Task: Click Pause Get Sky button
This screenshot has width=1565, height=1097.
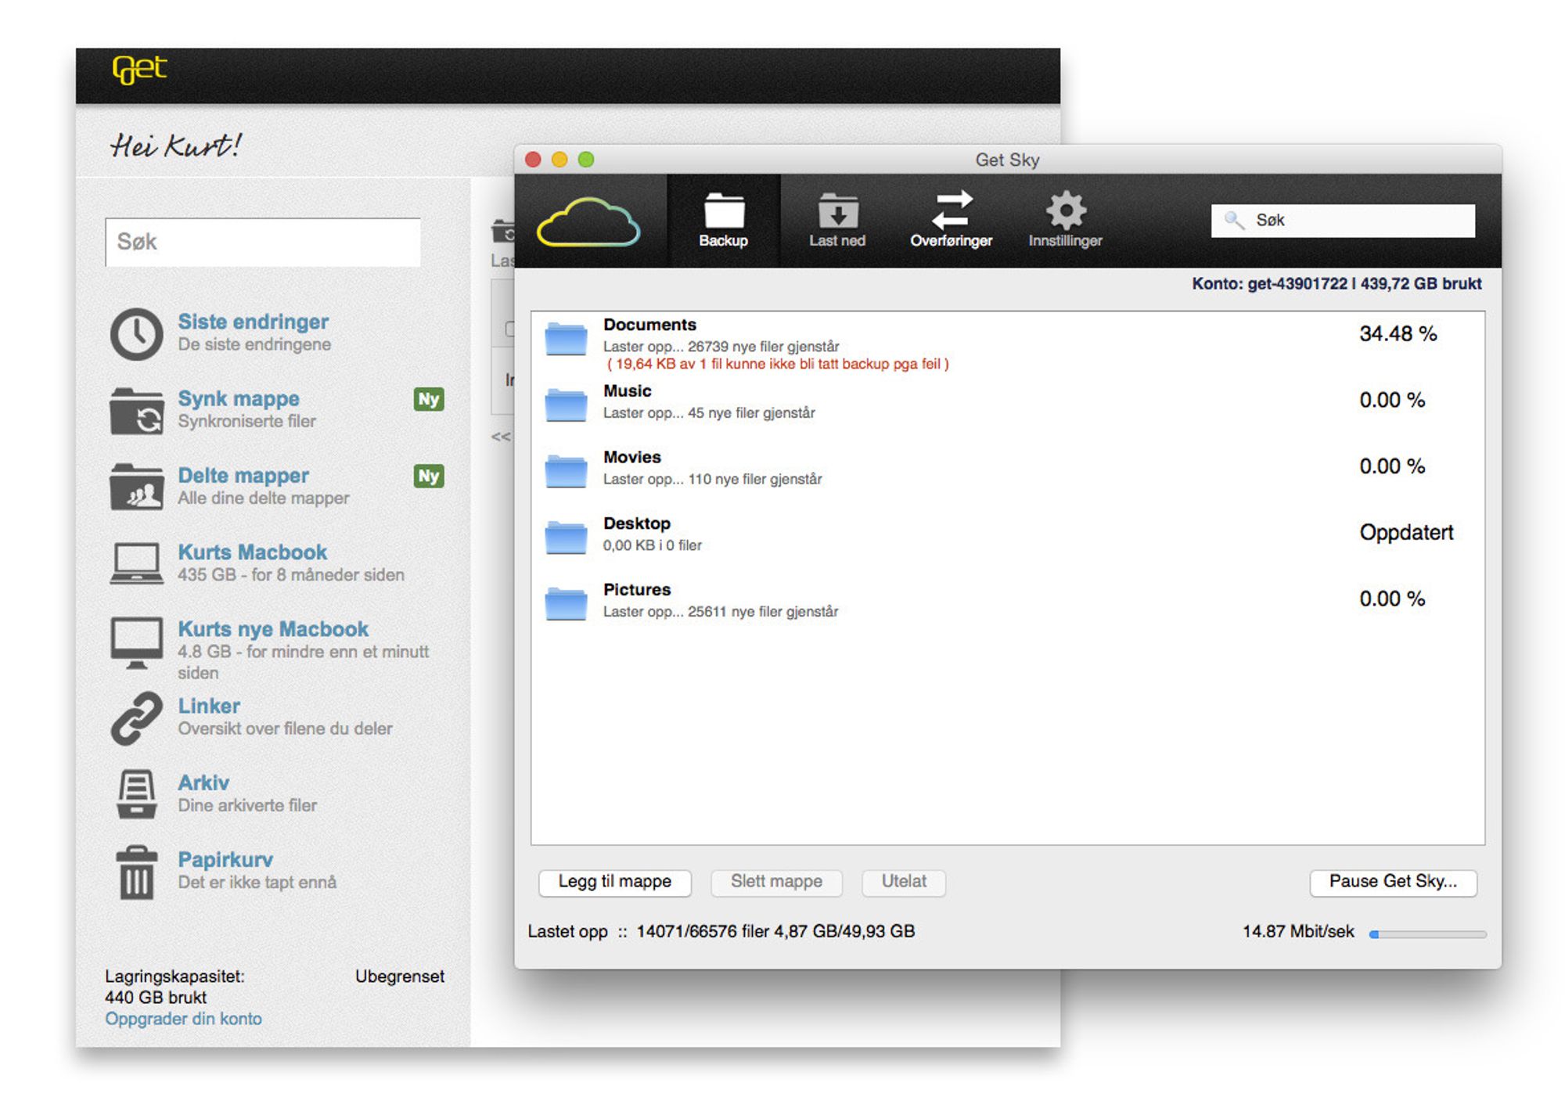Action: [x=1393, y=882]
